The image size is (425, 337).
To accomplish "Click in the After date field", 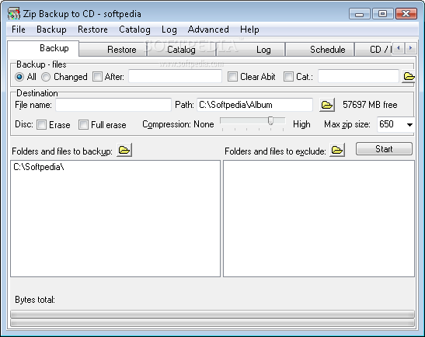I will (x=175, y=76).
